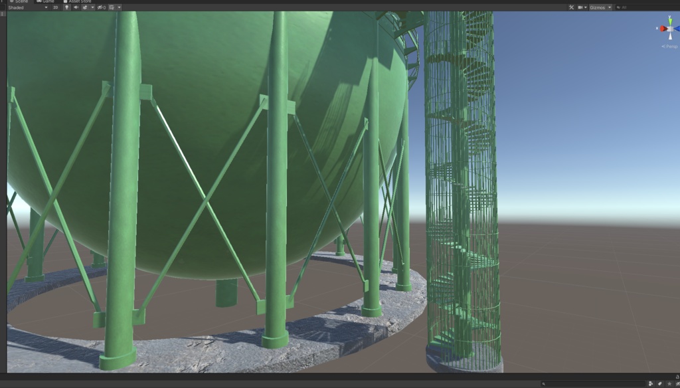Screen dimensions: 680x388
Task: Open the Gizmos dropdown arrow
Action: pos(610,7)
